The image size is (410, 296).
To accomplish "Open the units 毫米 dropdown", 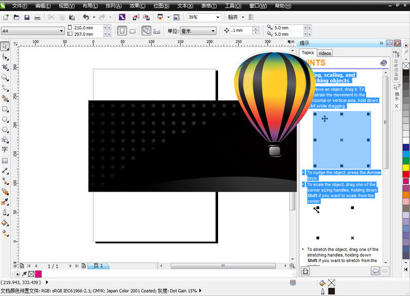I will (213, 31).
